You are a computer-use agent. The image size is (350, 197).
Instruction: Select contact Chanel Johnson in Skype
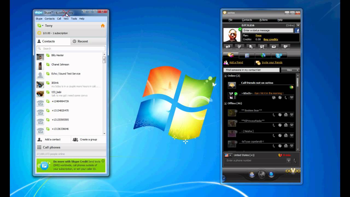tap(69, 66)
